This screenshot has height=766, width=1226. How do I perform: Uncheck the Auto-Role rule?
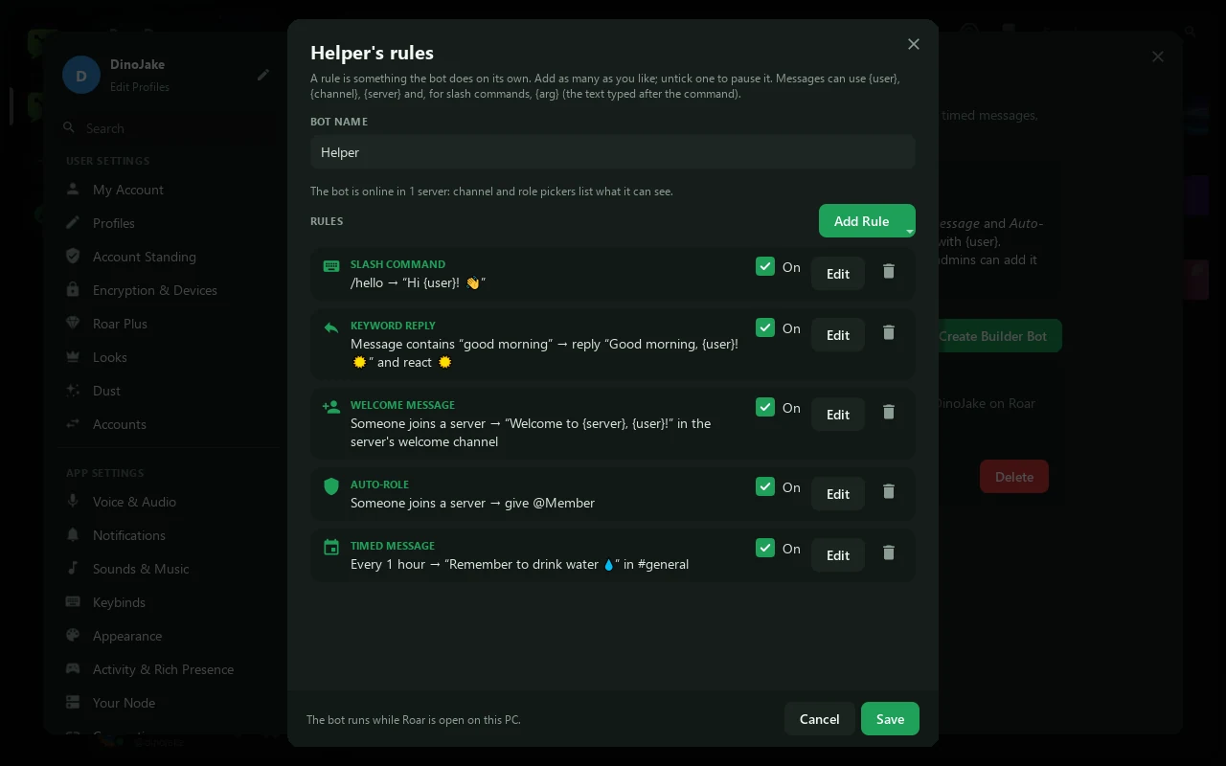765,487
